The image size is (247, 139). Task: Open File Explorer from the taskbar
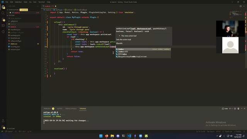pyautogui.click(x=112, y=136)
